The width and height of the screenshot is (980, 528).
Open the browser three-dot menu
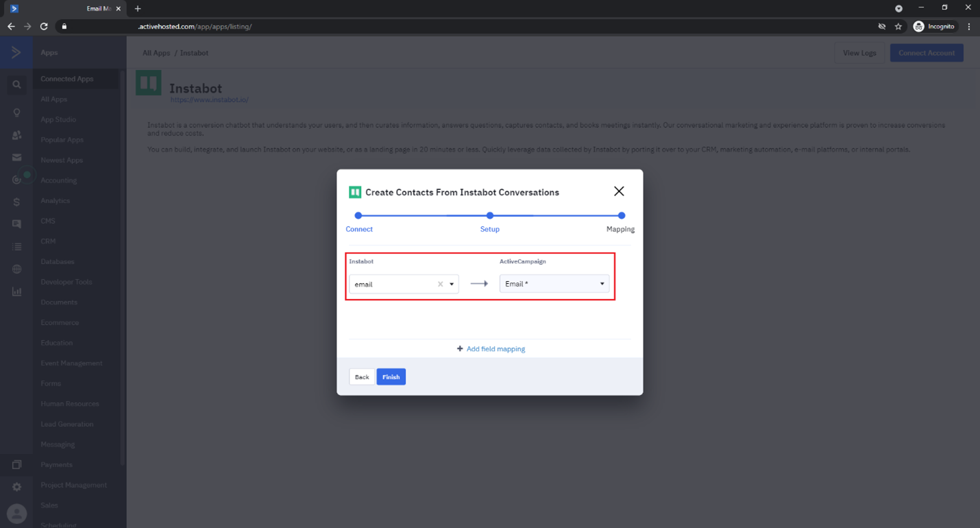click(969, 27)
